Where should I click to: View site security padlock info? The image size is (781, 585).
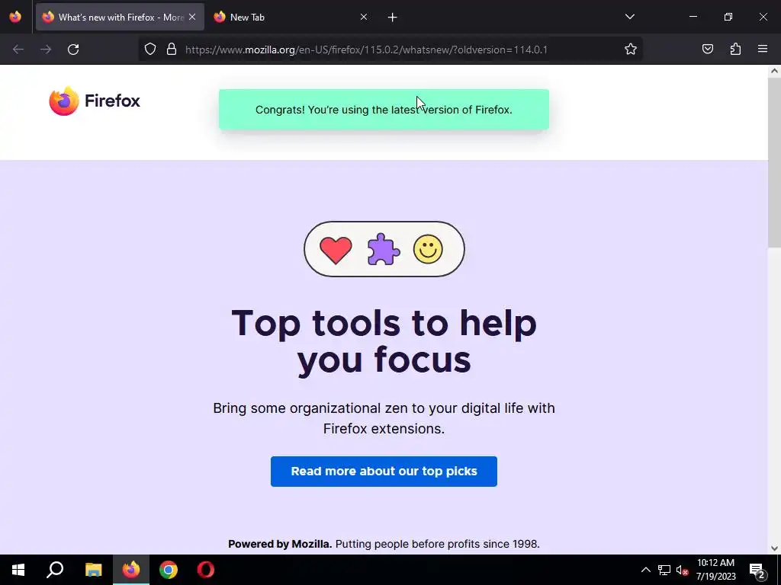pyautogui.click(x=172, y=50)
